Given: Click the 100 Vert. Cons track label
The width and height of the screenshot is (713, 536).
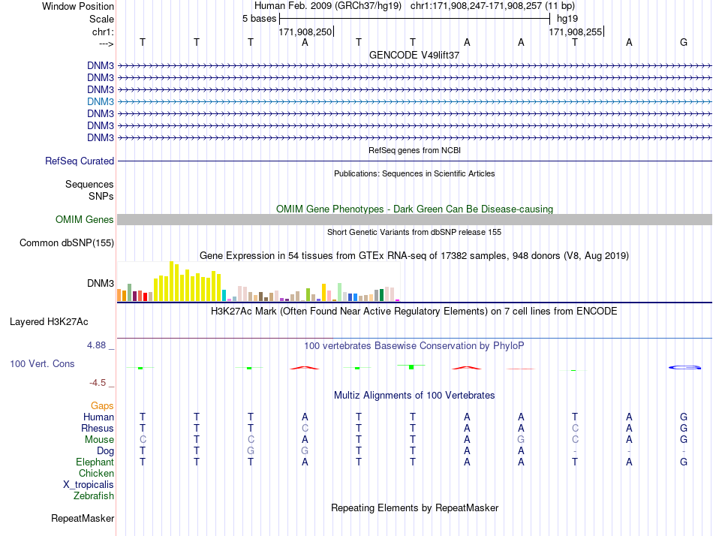Looking at the screenshot, I should 42,363.
